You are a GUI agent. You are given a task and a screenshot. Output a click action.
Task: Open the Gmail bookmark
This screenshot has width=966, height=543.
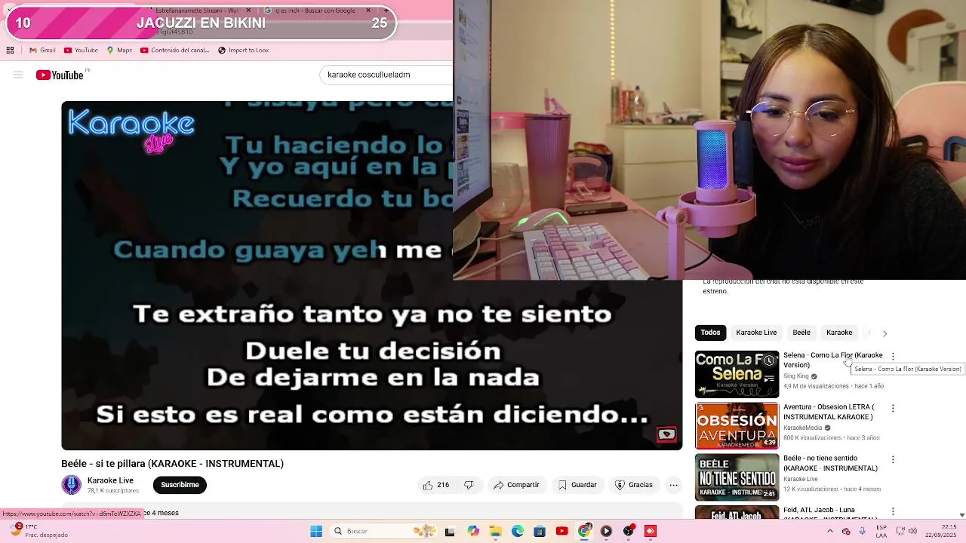42,51
